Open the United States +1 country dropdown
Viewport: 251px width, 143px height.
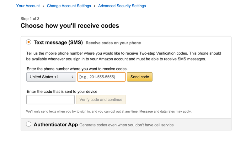tap(51, 77)
